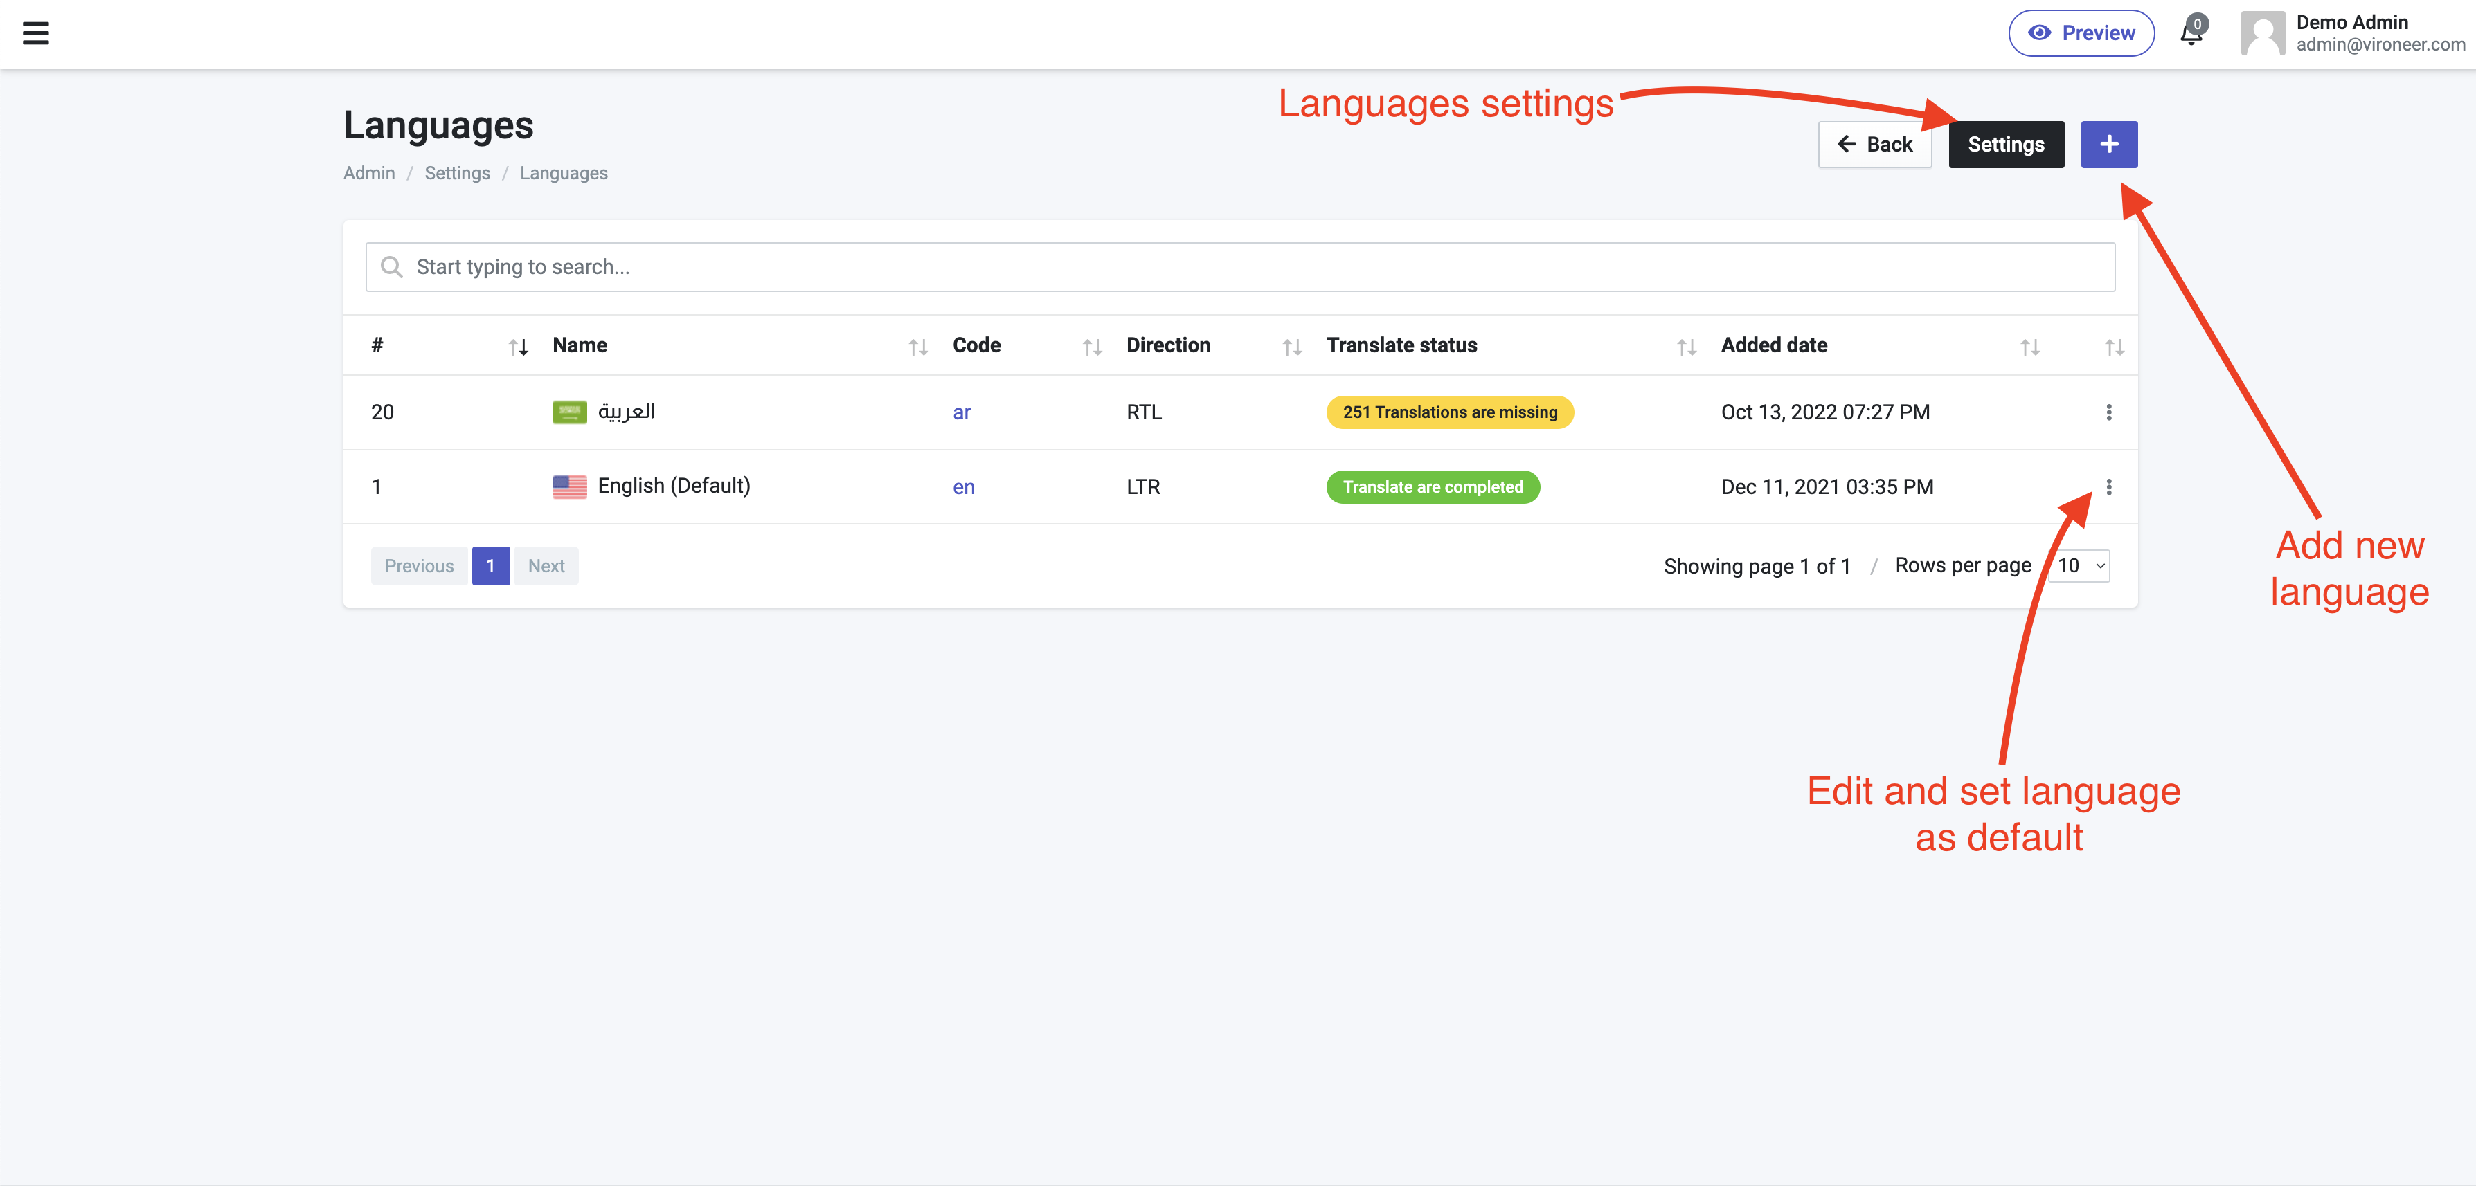The image size is (2476, 1186).
Task: Expand the Rows per page dropdown
Action: click(x=2080, y=565)
